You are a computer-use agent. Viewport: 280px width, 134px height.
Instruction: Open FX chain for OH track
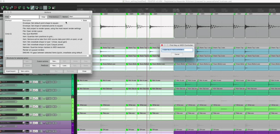(x=40, y=131)
